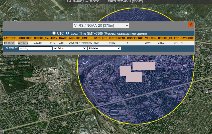
Task: Click acquire time 2025-06-17 04:15:00
Action: point(80,43)
